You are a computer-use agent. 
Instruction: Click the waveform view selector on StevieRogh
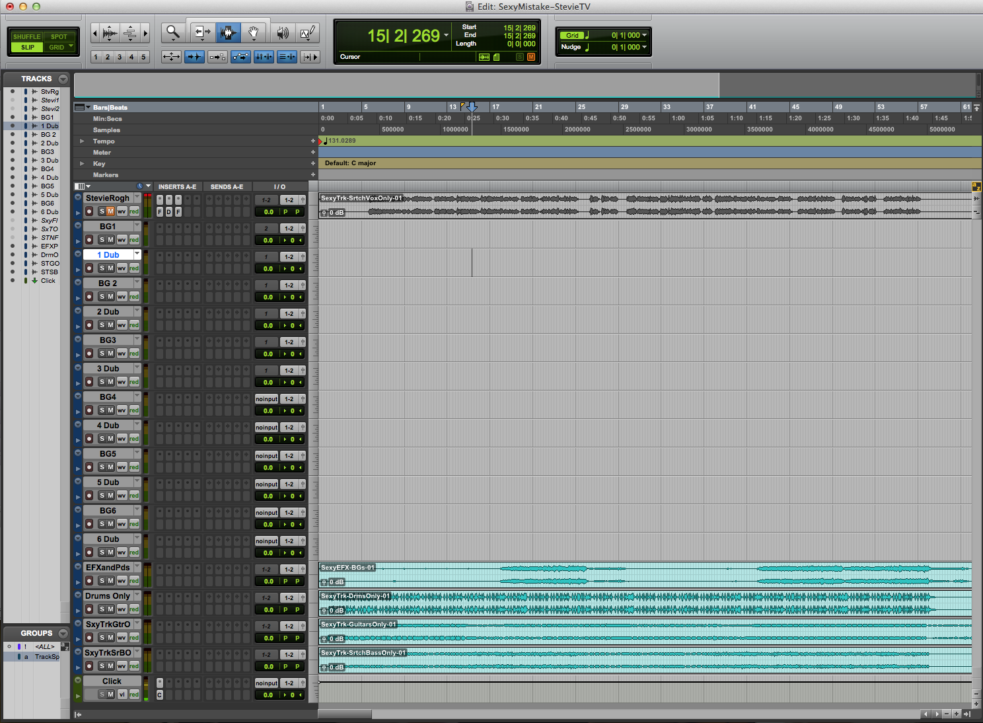pyautogui.click(x=122, y=211)
